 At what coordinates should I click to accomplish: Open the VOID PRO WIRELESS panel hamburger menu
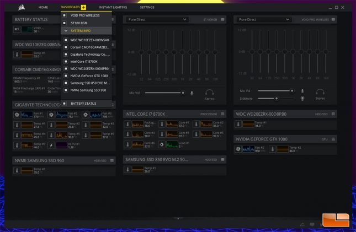point(333,19)
